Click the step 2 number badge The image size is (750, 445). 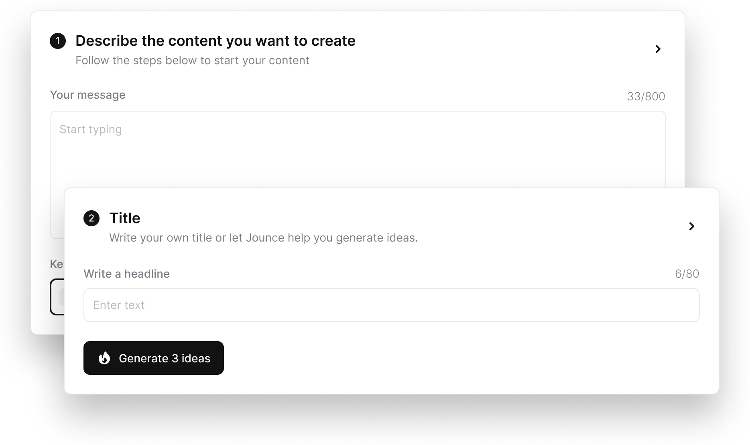[x=91, y=218]
